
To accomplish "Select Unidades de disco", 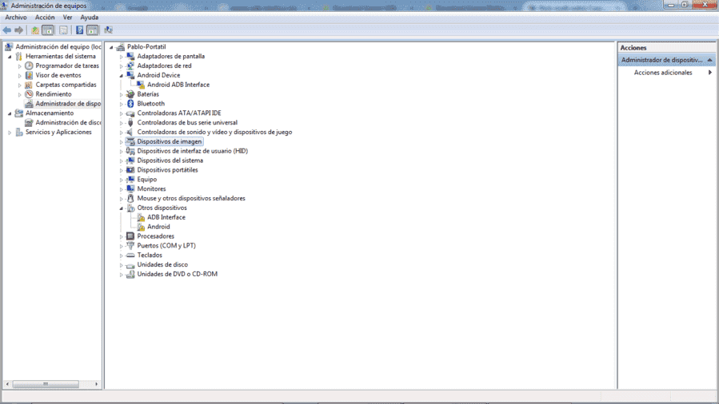I will click(162, 265).
